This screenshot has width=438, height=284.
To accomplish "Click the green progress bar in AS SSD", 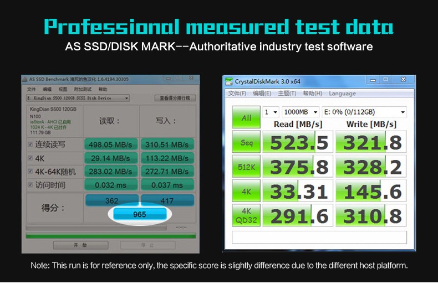I will tap(111, 236).
